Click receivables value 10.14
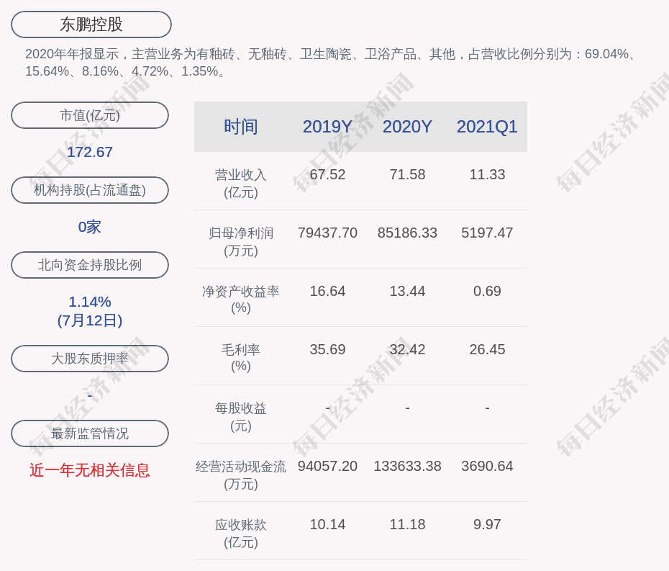 click(327, 524)
